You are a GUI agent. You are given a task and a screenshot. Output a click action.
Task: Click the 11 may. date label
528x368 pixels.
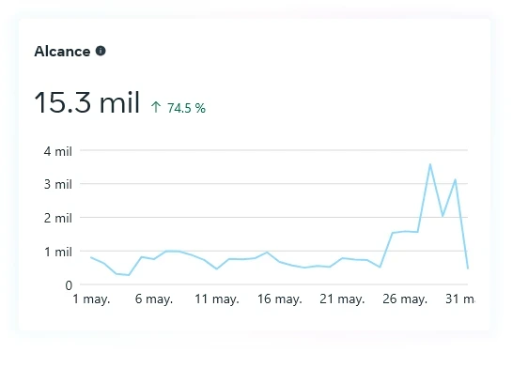click(x=217, y=299)
